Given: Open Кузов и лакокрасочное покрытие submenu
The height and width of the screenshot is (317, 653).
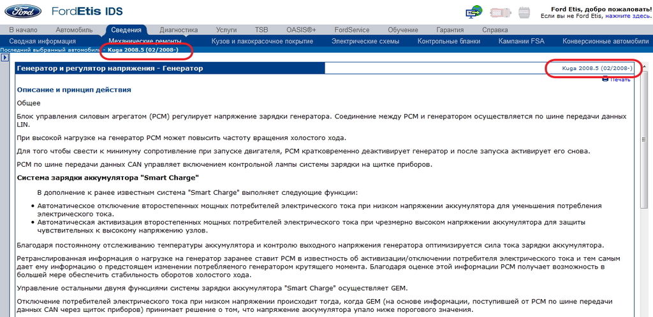Looking at the screenshot, I should coord(262,41).
